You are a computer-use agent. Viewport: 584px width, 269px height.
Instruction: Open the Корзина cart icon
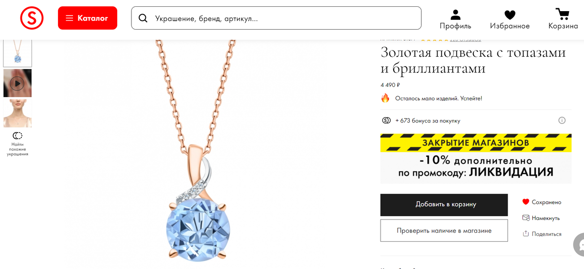pyautogui.click(x=563, y=15)
